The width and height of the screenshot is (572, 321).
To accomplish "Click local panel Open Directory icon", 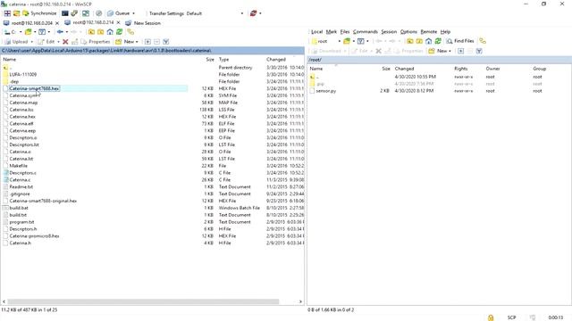I will [29, 32].
